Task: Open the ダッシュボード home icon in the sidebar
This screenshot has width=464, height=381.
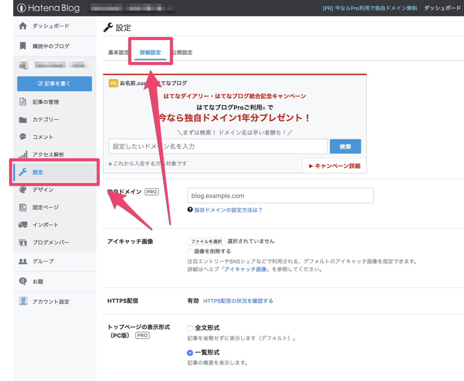Action: tap(23, 26)
